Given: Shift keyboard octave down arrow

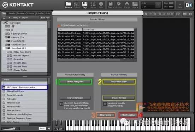Looking at the screenshot, I should click(55, 129).
